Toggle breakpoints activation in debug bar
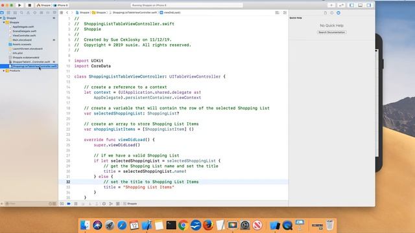Screen dimensions: 415x233 tap(69, 204)
